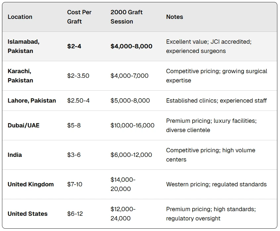Click the $10,000-16,000 session price
Screen dimensions: 280x231
132,125
